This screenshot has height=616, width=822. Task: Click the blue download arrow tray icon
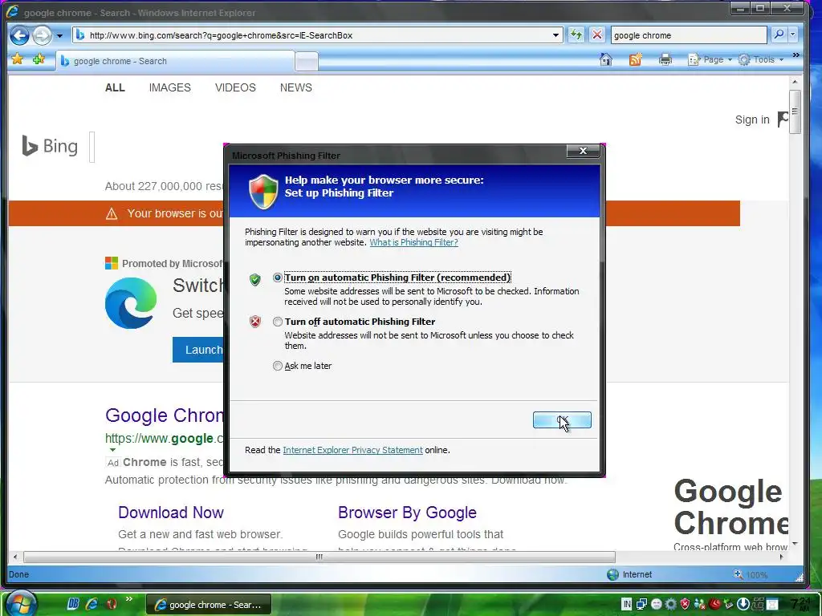pyautogui.click(x=743, y=604)
